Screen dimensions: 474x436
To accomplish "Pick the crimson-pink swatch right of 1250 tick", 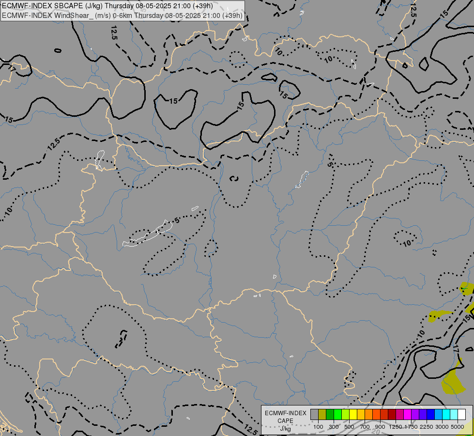I will tap(399, 415).
